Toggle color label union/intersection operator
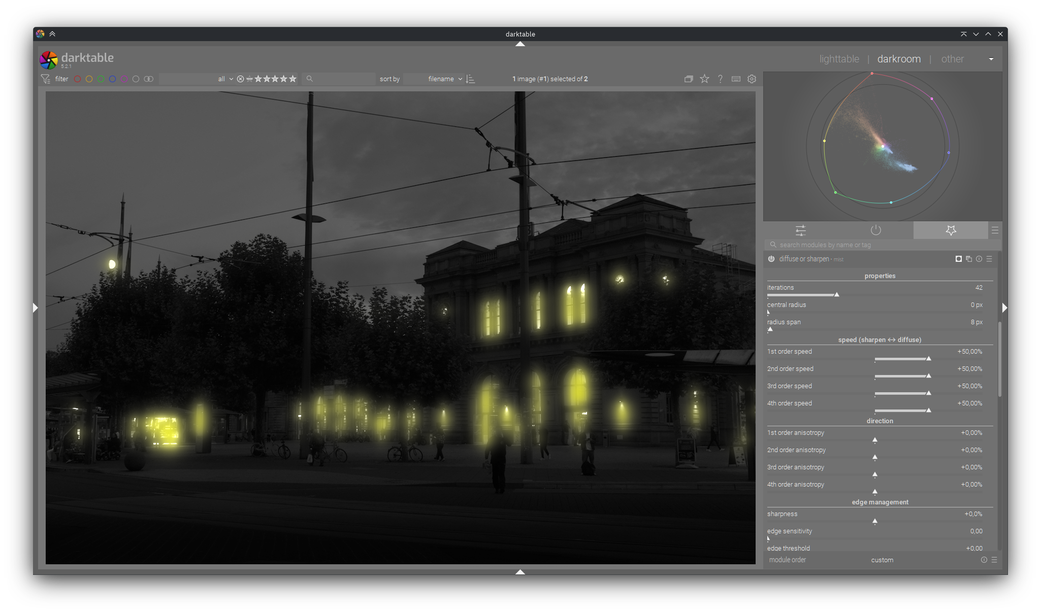Image resolution: width=1041 pixels, height=614 pixels. click(x=148, y=79)
